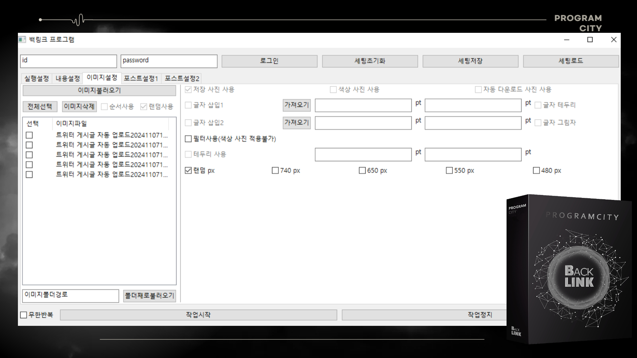The width and height of the screenshot is (637, 358).
Task: Minimize the 백링크 프로그램 window
Action: 567,40
